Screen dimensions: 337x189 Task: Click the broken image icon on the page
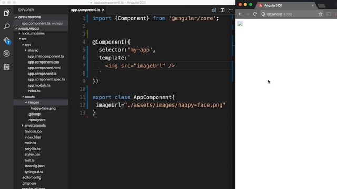240,23
